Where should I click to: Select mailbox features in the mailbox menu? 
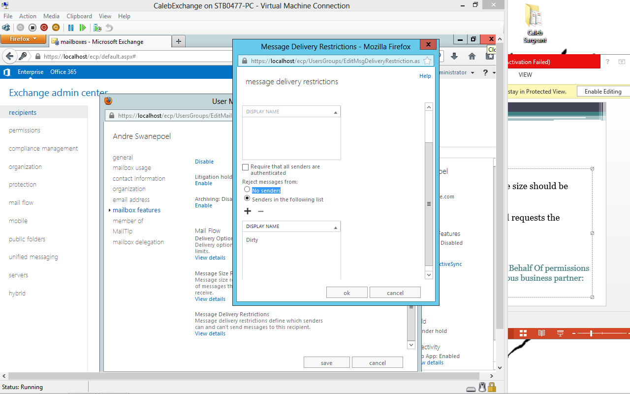pyautogui.click(x=136, y=210)
